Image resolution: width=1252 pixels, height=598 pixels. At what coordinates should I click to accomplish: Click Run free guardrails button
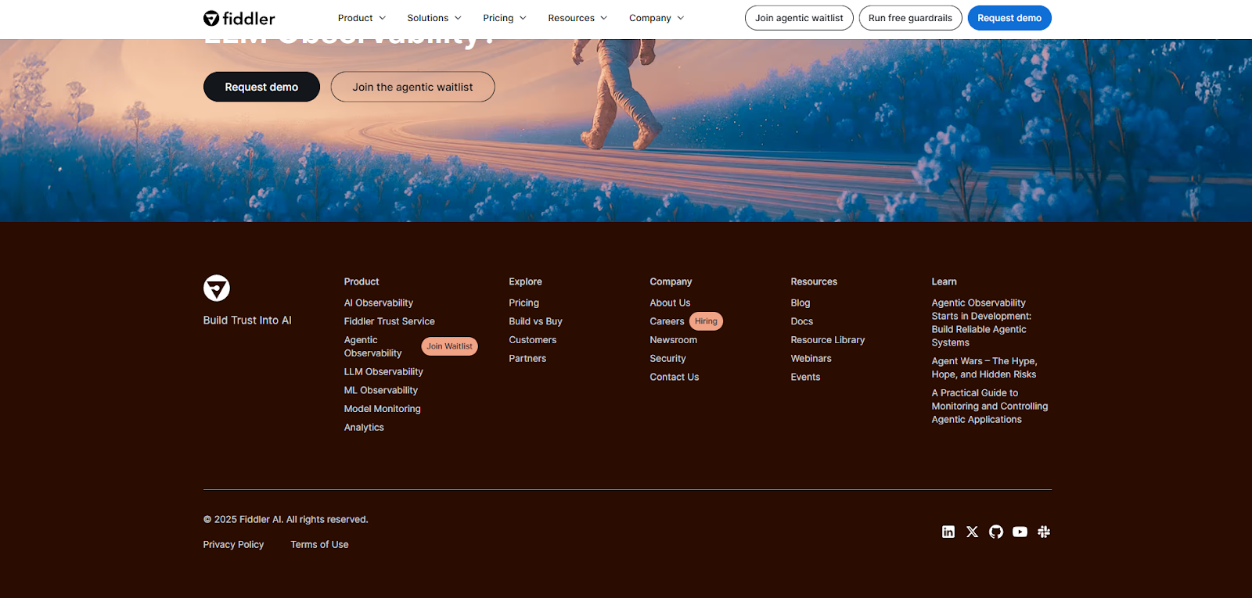click(910, 18)
